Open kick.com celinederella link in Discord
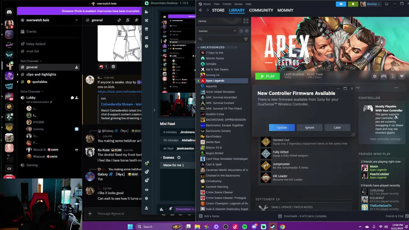This screenshot has width=409, height=230. click(x=120, y=92)
